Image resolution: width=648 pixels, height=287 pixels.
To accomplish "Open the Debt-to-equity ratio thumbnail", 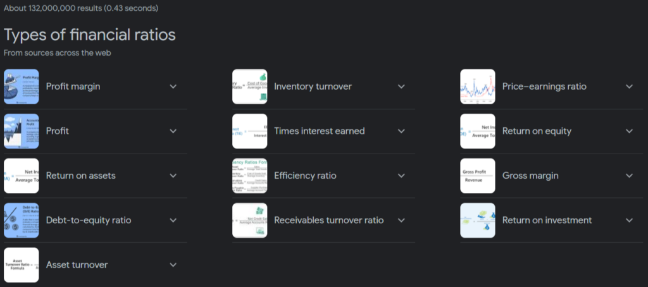I will (21, 220).
